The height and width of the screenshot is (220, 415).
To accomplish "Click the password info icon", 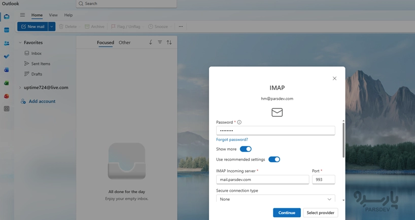I will pos(239,122).
